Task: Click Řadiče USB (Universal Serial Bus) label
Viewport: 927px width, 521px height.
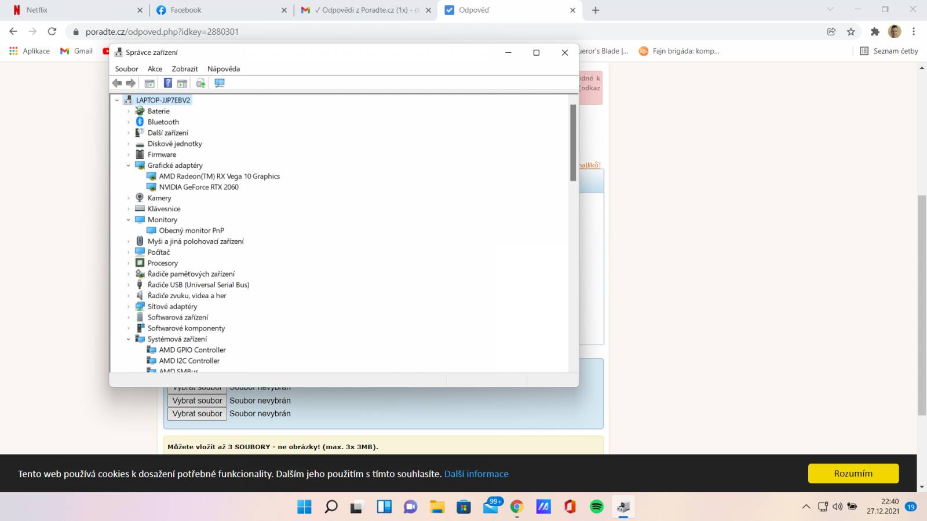Action: (198, 285)
